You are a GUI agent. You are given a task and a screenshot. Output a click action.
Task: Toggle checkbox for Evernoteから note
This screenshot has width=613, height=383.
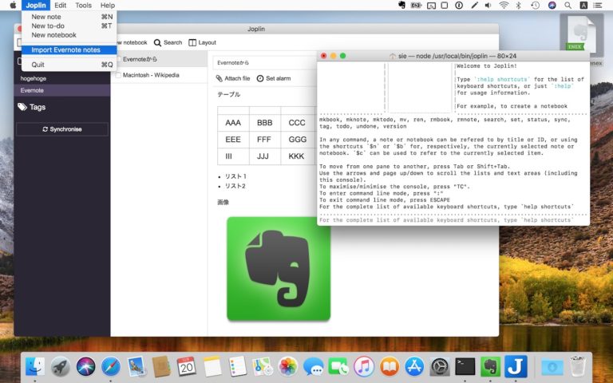coord(117,59)
